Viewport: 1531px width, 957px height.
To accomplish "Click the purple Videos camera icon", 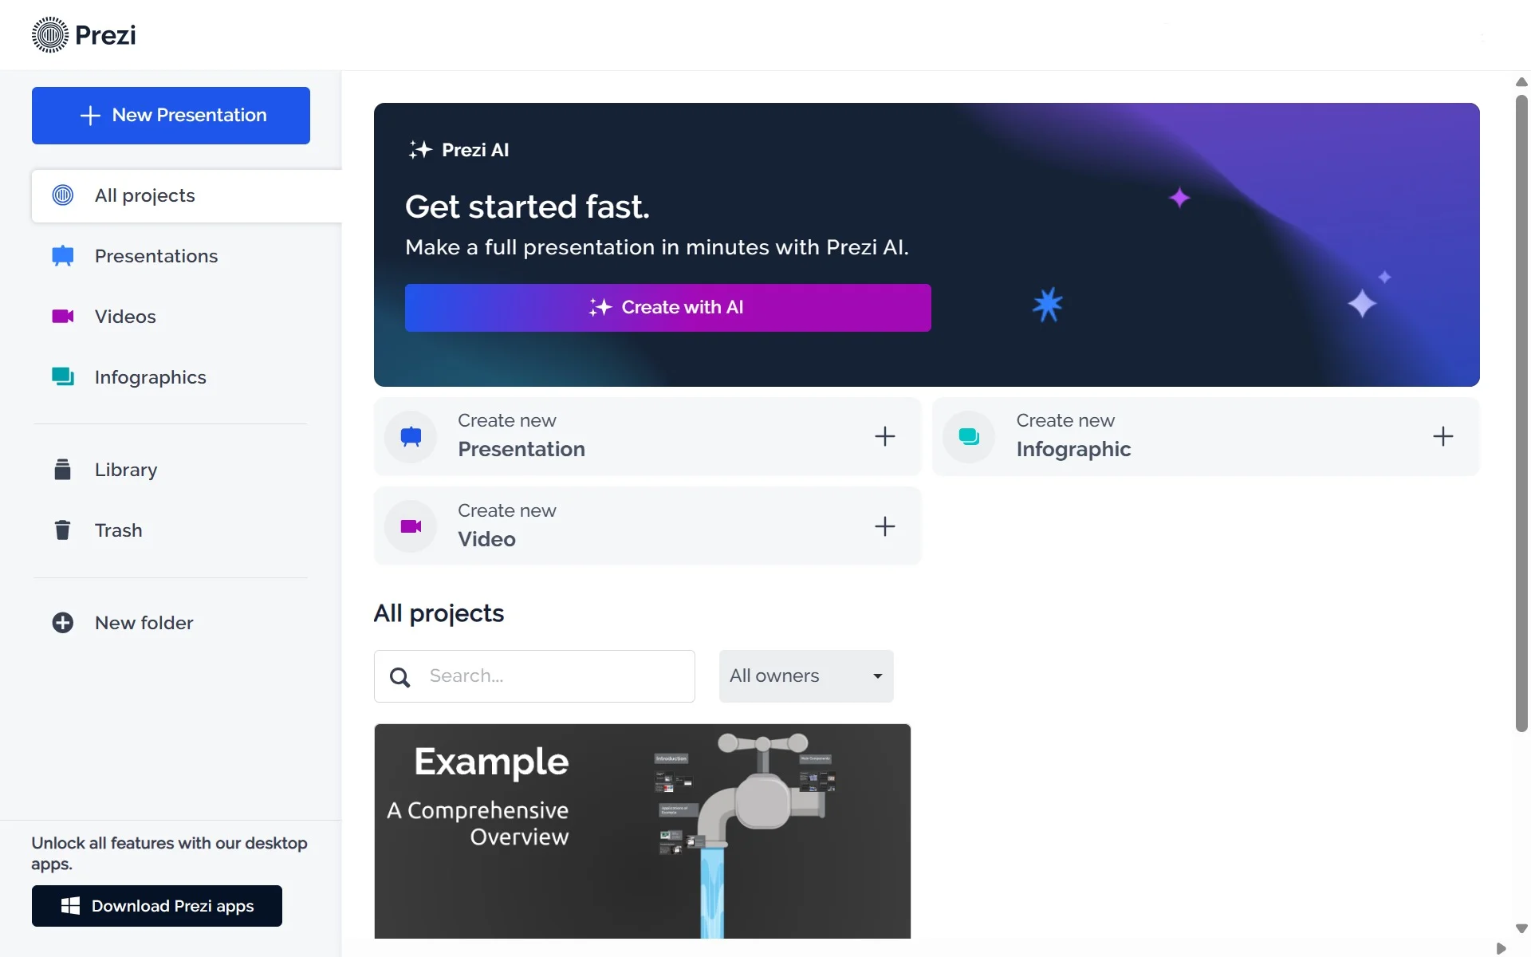I will pyautogui.click(x=63, y=317).
